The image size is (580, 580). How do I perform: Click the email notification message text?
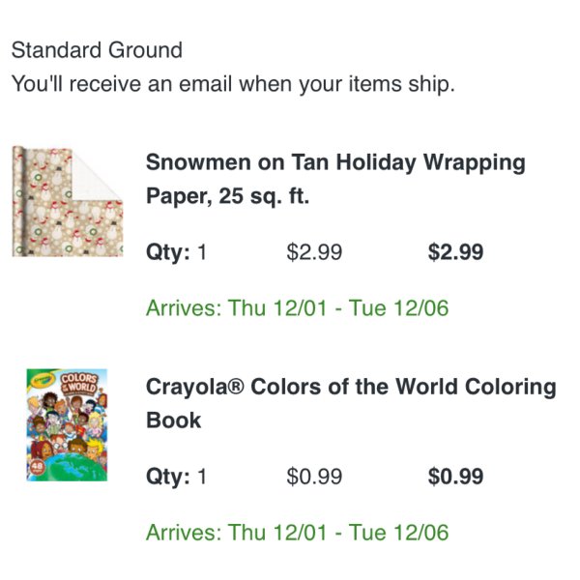tap(233, 84)
